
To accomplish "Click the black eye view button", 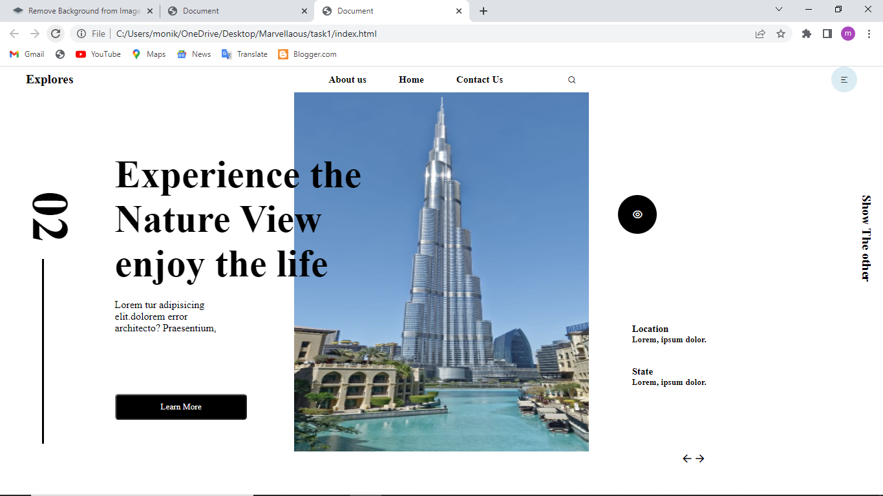I will 637,214.
